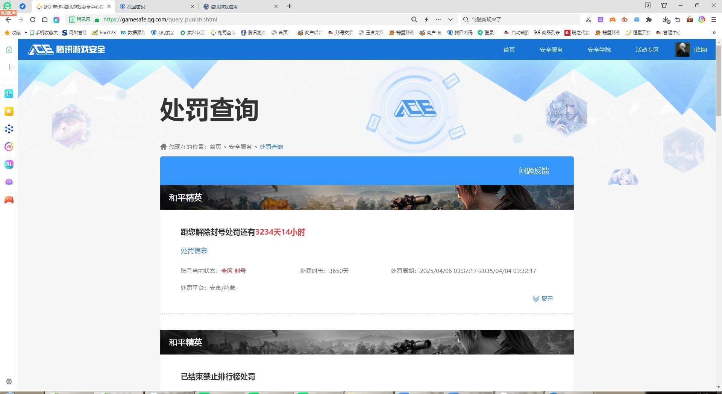722x394 pixels.
Task: Close the 处罚查询 tab
Action: coord(109,6)
